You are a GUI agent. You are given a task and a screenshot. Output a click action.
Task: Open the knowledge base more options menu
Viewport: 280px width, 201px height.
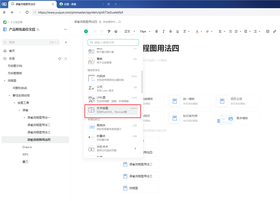click(66, 30)
